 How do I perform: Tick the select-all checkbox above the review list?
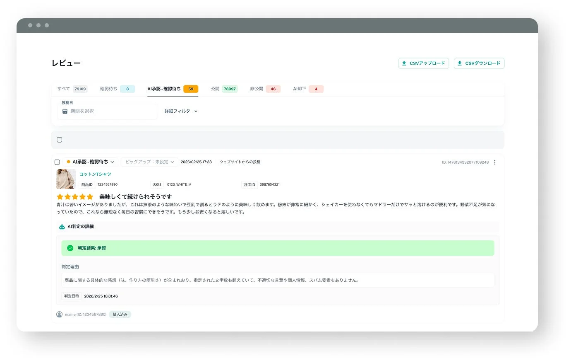click(59, 140)
